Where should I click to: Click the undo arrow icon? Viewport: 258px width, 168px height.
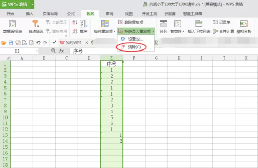38,43
